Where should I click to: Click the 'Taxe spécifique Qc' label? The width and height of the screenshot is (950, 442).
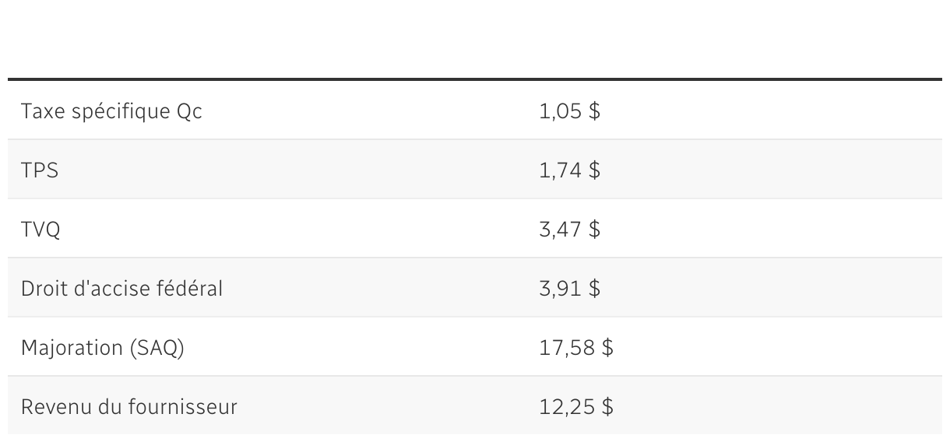pyautogui.click(x=111, y=111)
